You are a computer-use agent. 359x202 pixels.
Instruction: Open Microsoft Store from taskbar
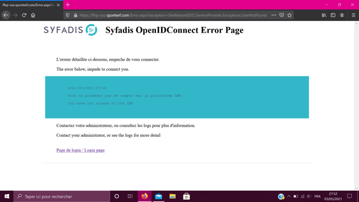point(186,196)
